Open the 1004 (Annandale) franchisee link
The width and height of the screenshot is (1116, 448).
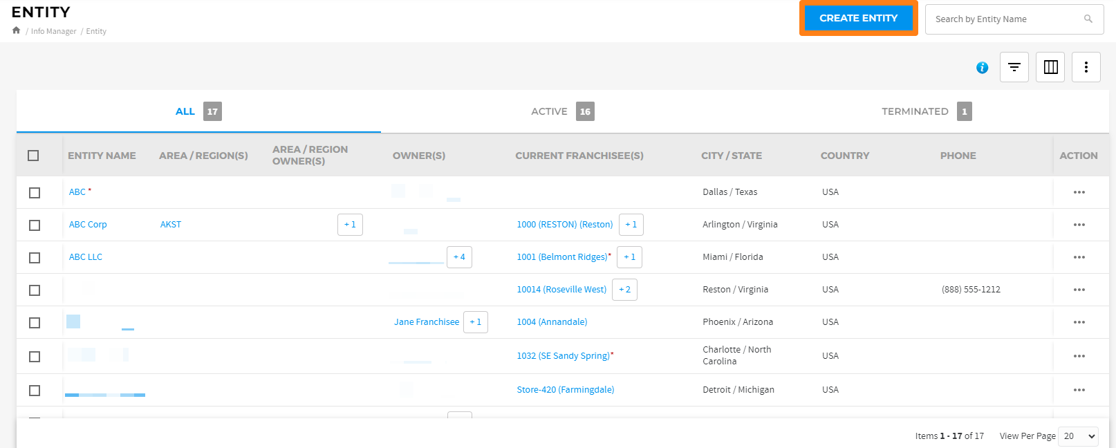click(x=552, y=322)
